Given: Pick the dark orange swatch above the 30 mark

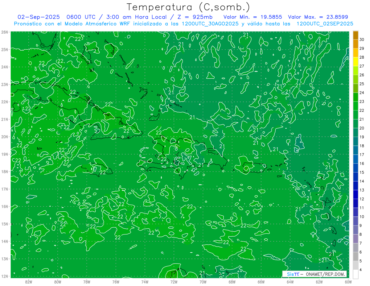Looking at the screenshot, I should click(x=356, y=35).
